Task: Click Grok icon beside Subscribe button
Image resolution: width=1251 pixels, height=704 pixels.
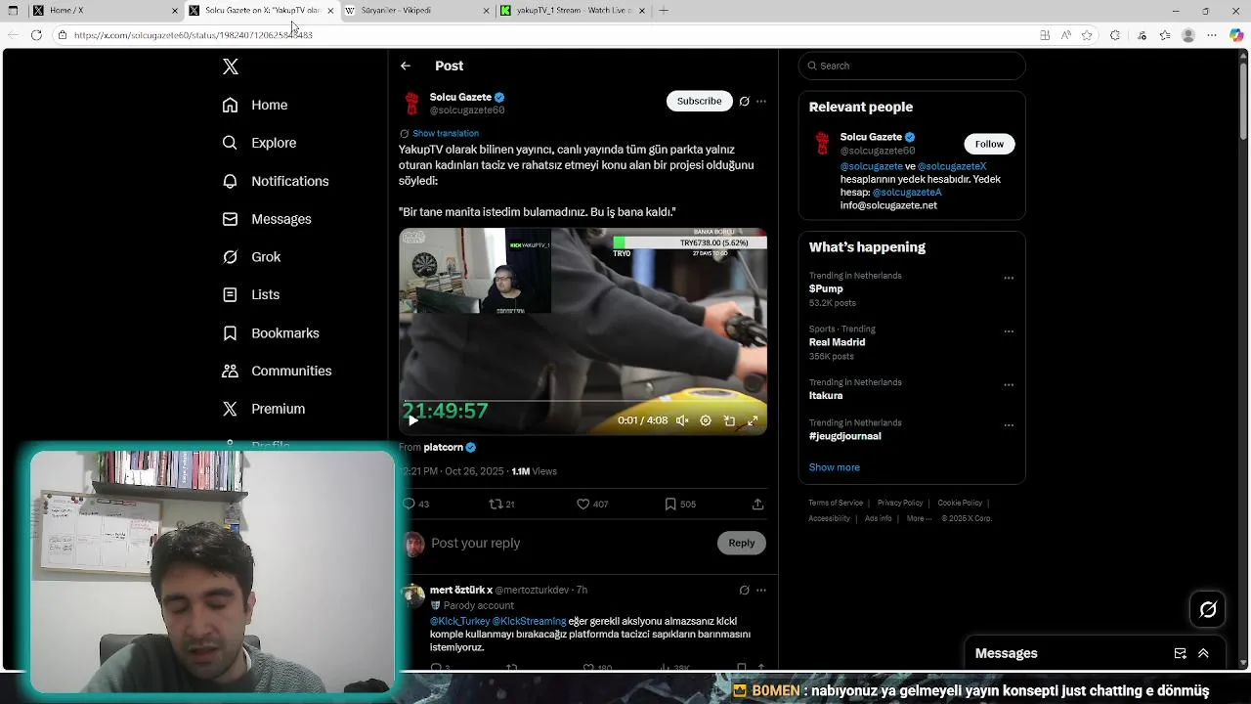Action: click(744, 101)
